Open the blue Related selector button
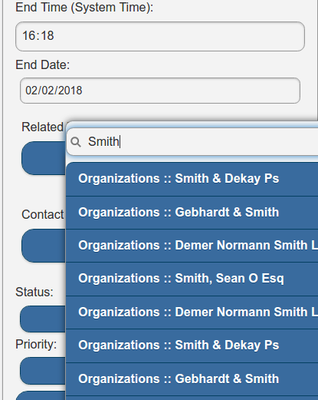The image size is (318, 400). [44, 158]
